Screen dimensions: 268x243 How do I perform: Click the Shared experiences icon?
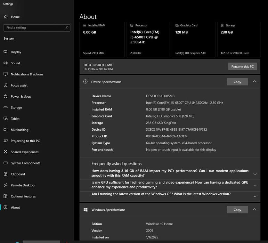pos(6,152)
